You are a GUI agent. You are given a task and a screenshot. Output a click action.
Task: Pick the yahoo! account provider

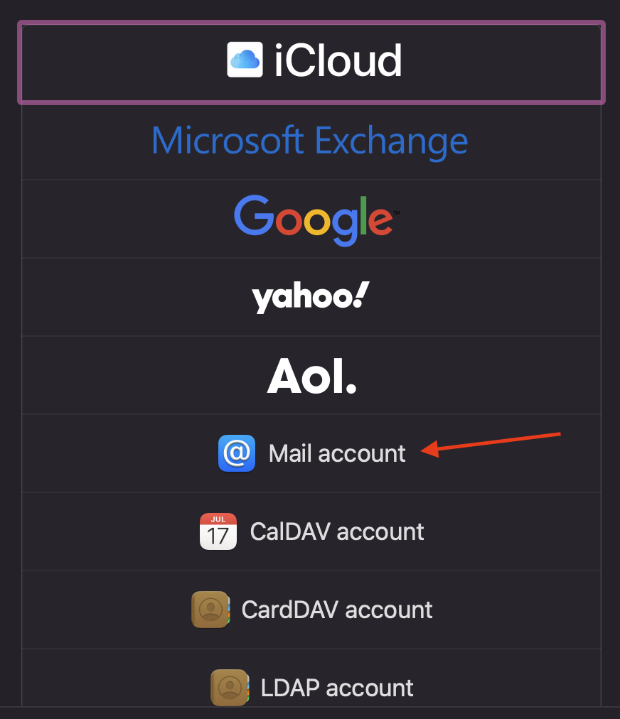311,297
